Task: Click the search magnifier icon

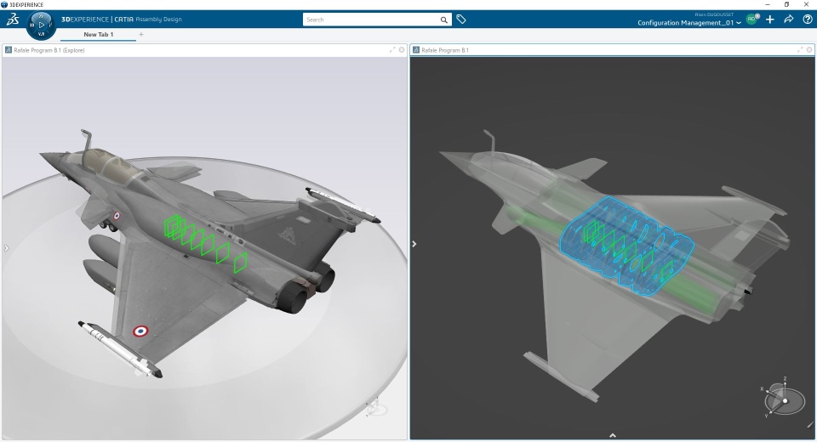Action: [444, 20]
